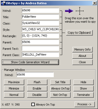Click the Enable button

tap(37, 88)
